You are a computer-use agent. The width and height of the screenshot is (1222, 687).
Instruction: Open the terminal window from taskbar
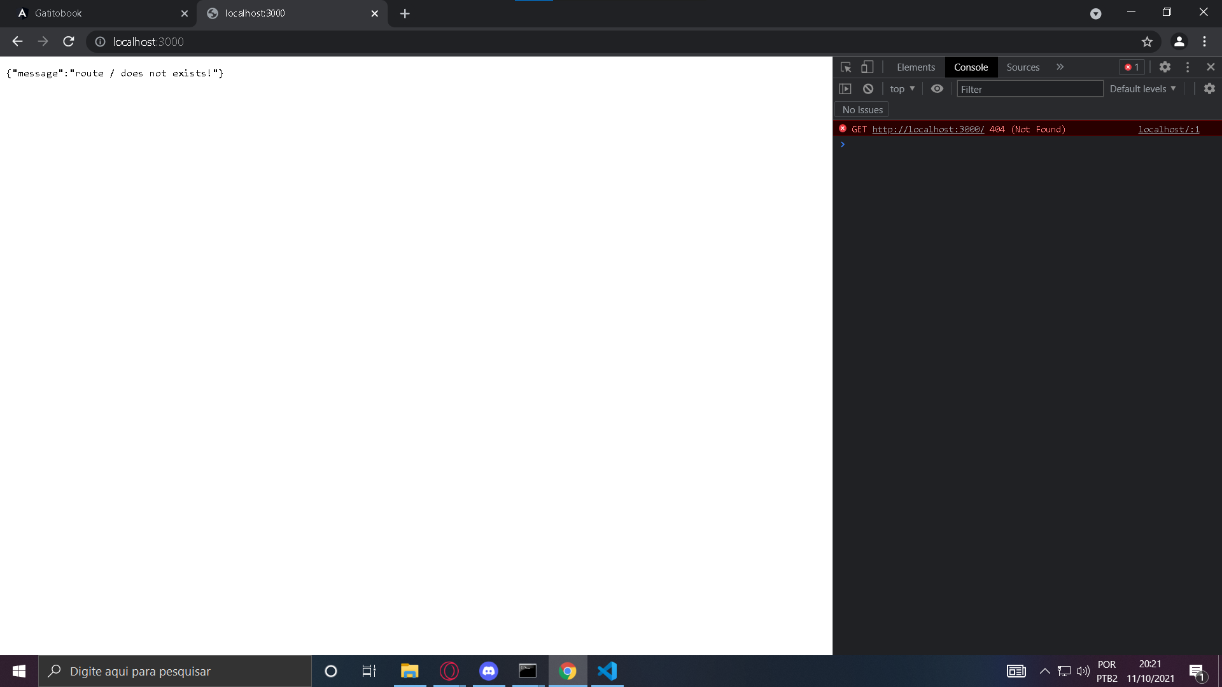(528, 671)
